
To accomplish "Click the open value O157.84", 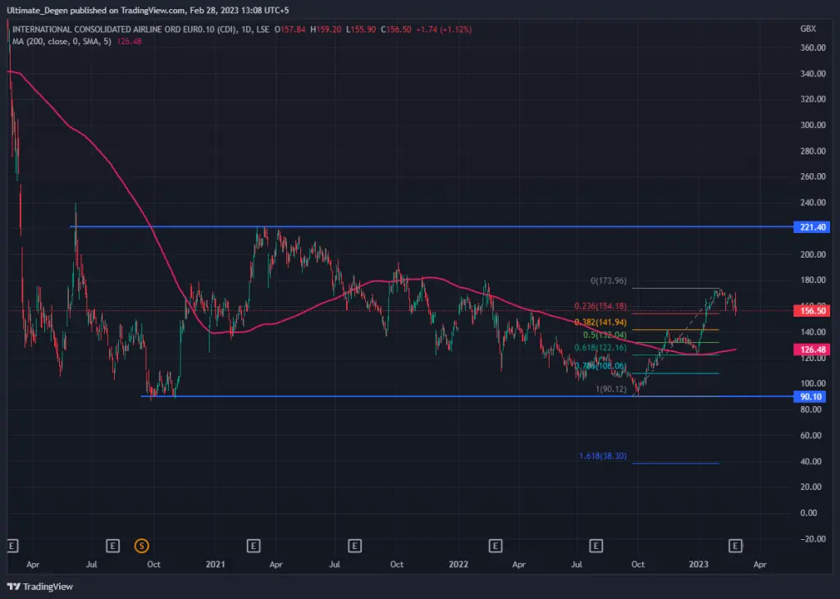I will (x=290, y=30).
